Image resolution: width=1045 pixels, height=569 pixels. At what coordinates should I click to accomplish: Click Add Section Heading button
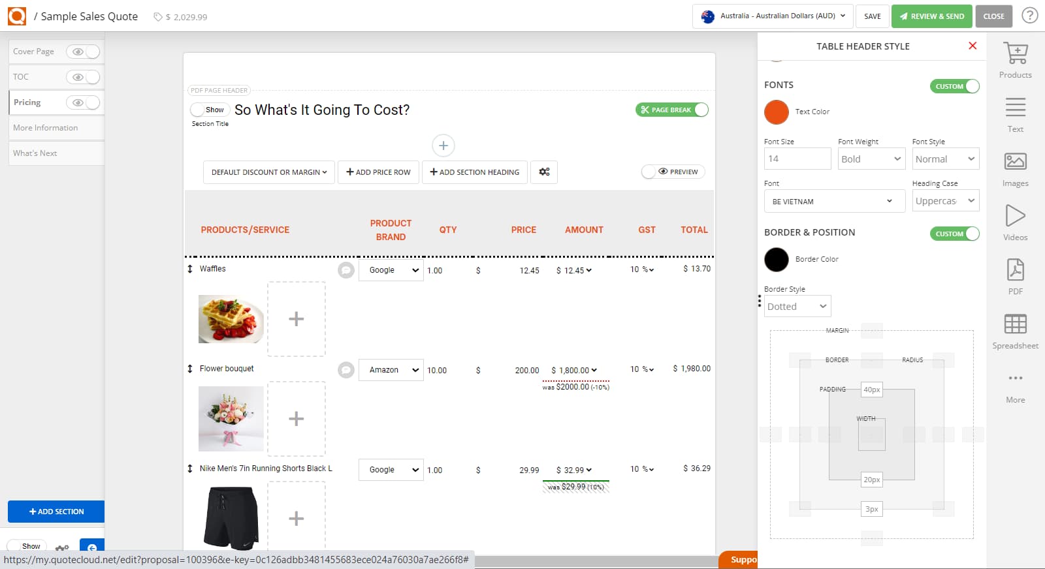[474, 172]
